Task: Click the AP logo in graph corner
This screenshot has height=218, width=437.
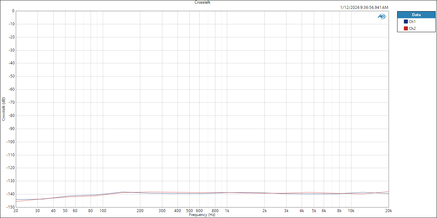Action: (381, 16)
